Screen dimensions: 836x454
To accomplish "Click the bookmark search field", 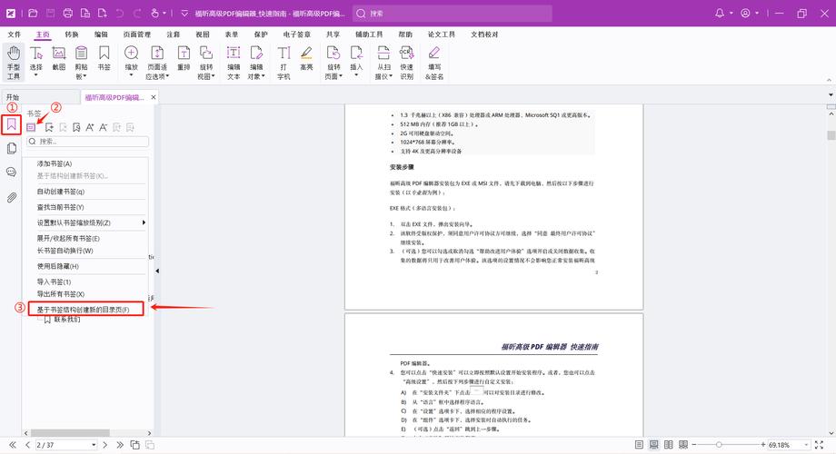I will tap(88, 142).
